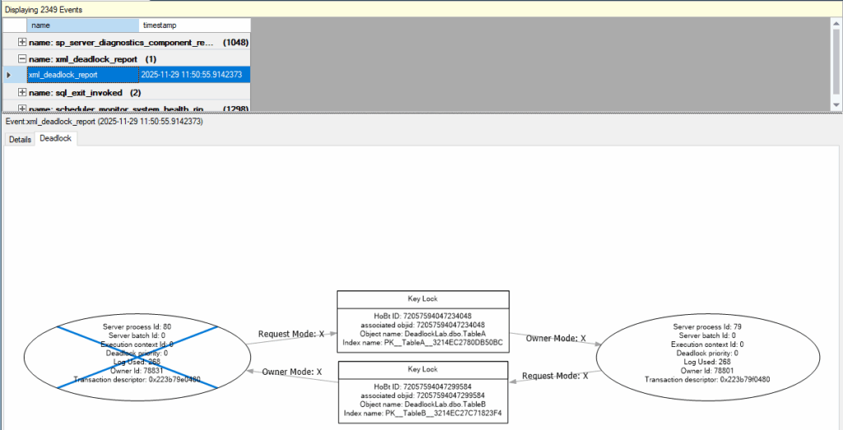Sort by the name column header
843x430 pixels.
(x=82, y=25)
